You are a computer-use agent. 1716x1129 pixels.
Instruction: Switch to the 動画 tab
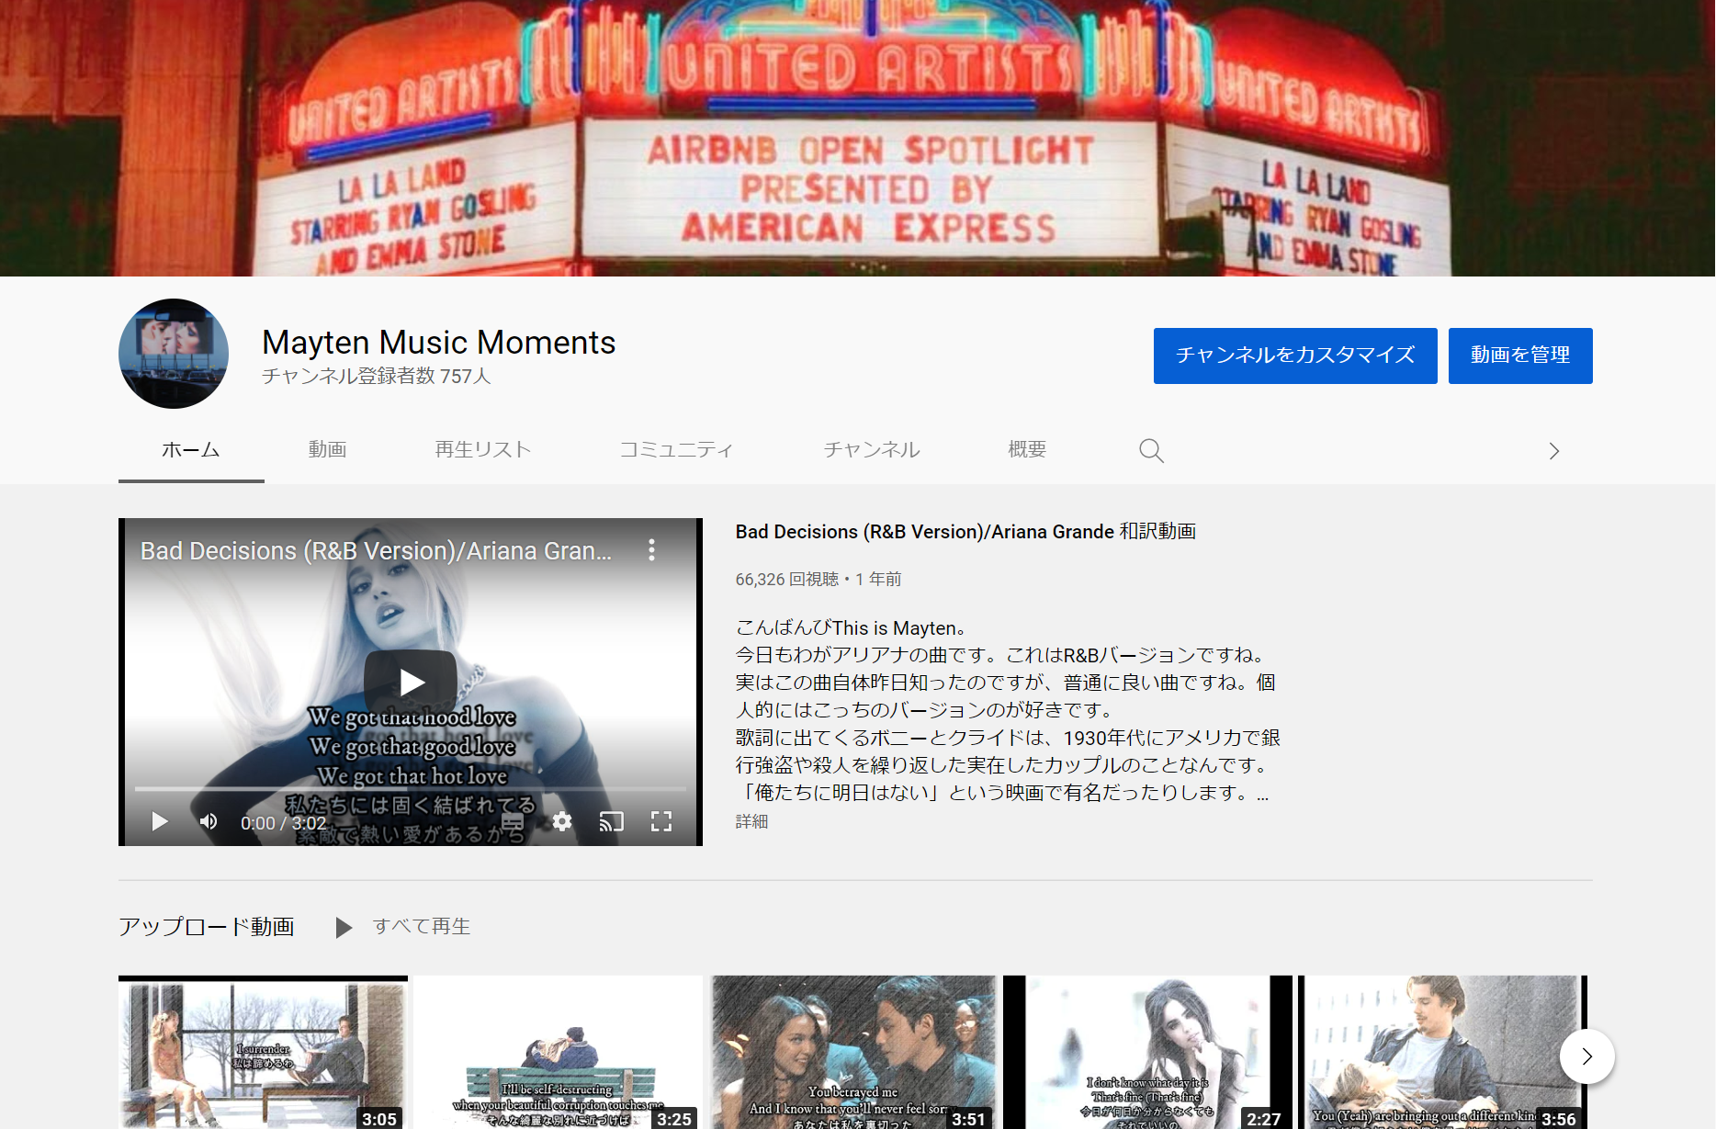[327, 450]
